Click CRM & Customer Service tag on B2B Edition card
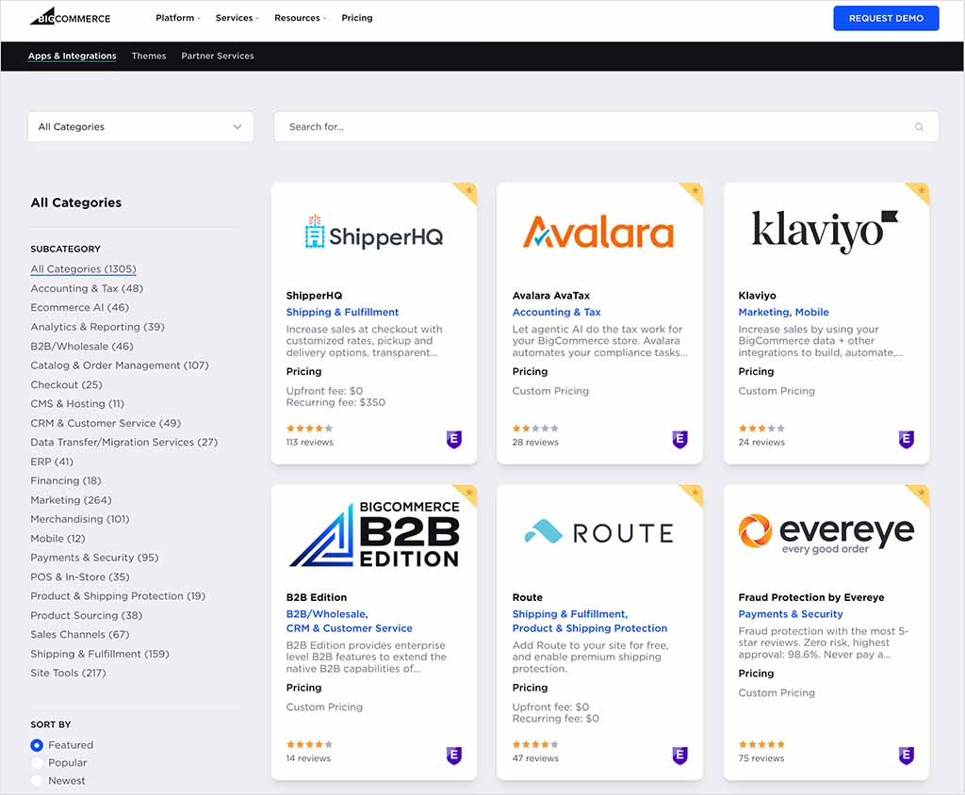This screenshot has width=965, height=795. point(349,628)
